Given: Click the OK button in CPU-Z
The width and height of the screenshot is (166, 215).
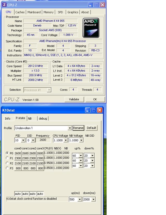Looking at the screenshot, I should point(95,99).
